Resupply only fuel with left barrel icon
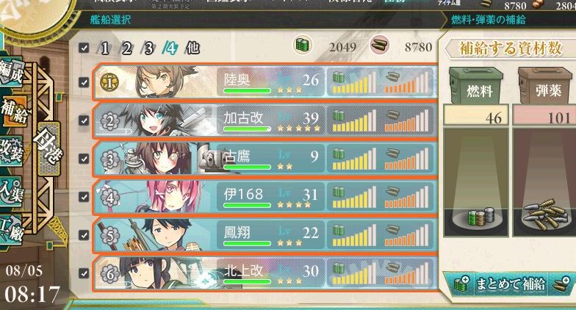This screenshot has width=576, height=310. click(461, 284)
